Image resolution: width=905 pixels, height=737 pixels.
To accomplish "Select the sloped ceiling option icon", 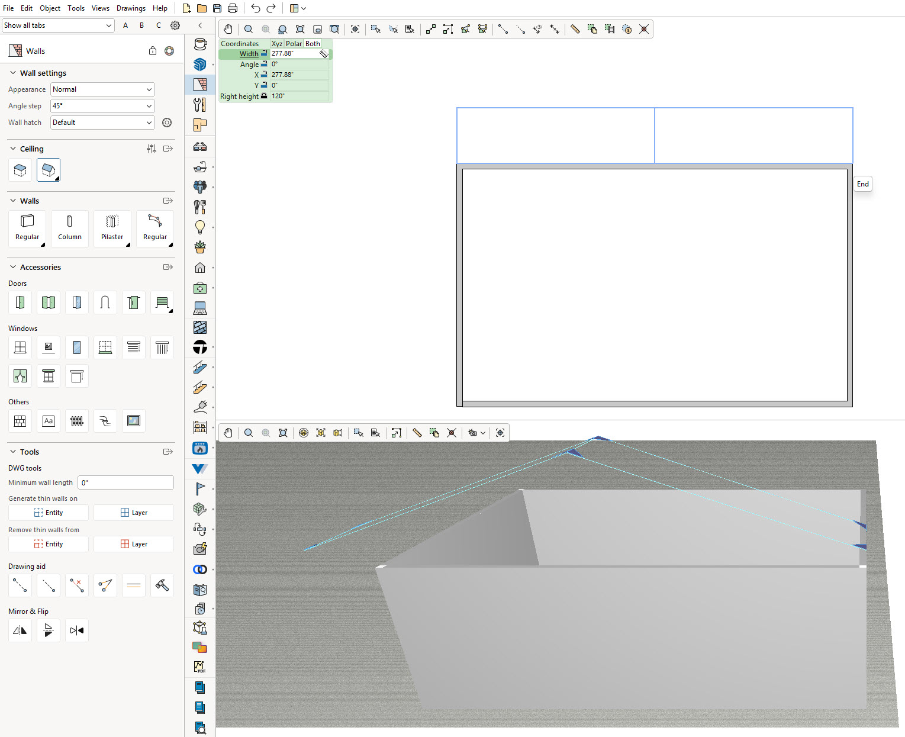I will tap(49, 170).
